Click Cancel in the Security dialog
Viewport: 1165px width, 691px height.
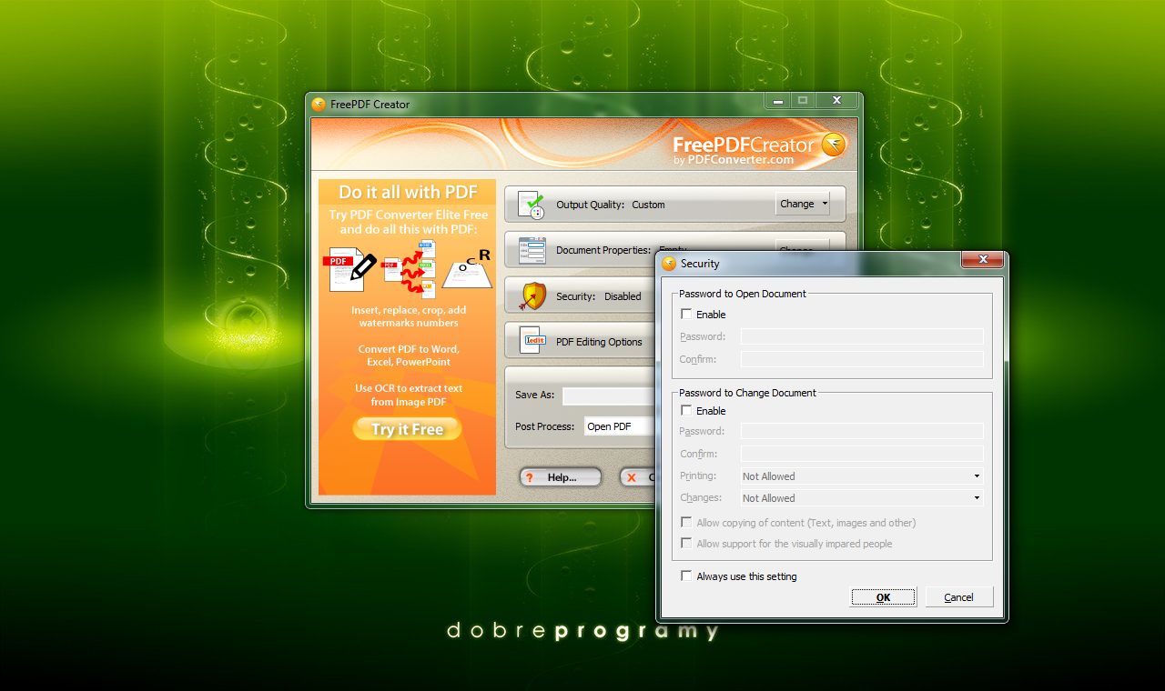[958, 597]
